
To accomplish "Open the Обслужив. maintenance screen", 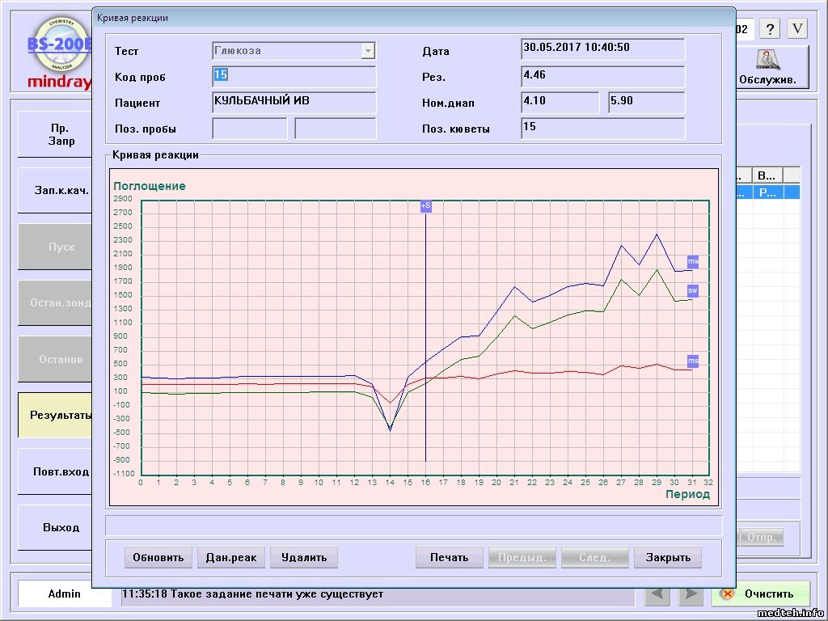I will 767,68.
